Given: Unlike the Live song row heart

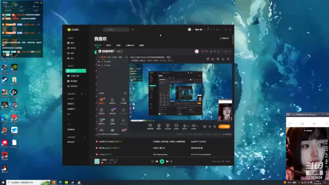Looking at the screenshot, I should pos(97,148).
